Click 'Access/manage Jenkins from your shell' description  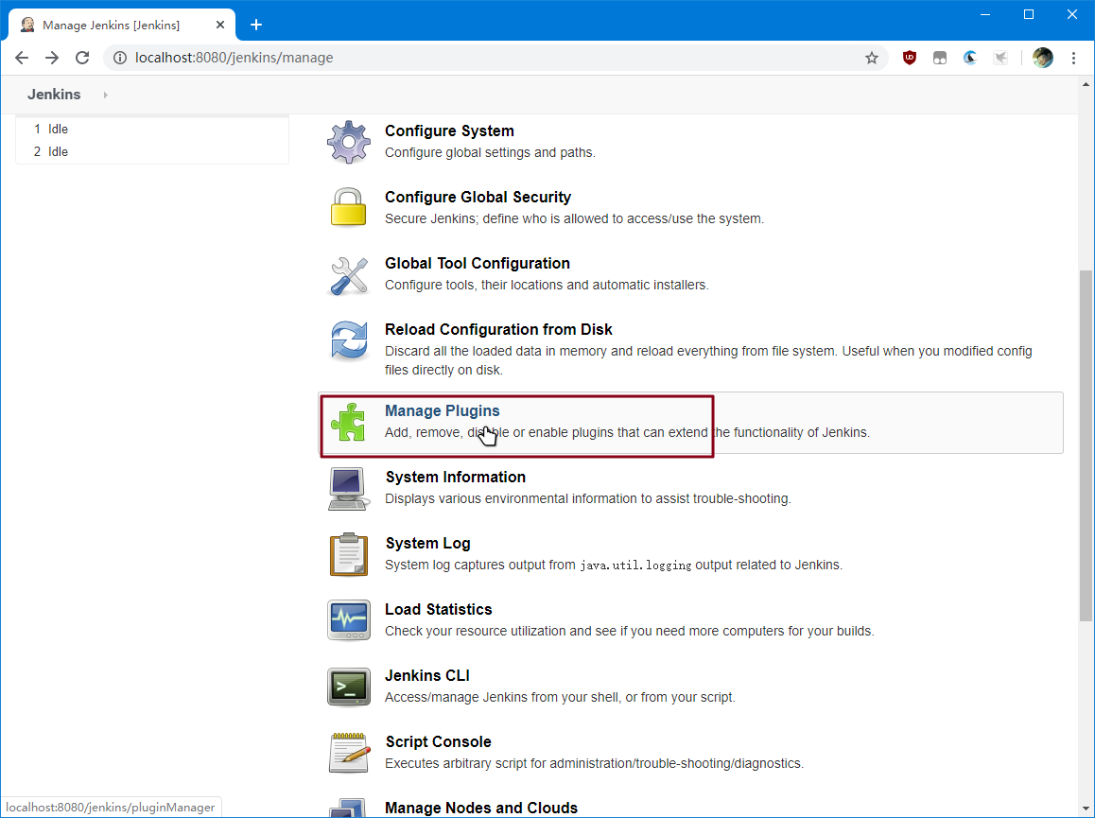coord(560,697)
